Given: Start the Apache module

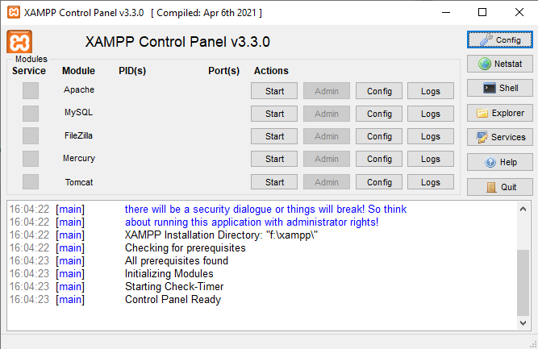Looking at the screenshot, I should [x=274, y=91].
